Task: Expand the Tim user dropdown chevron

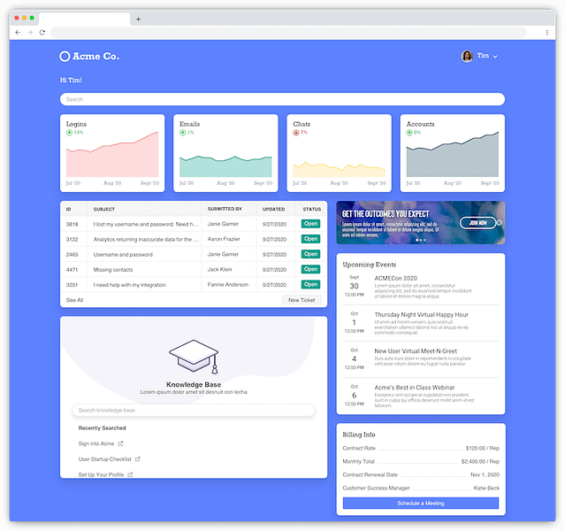Action: click(495, 57)
